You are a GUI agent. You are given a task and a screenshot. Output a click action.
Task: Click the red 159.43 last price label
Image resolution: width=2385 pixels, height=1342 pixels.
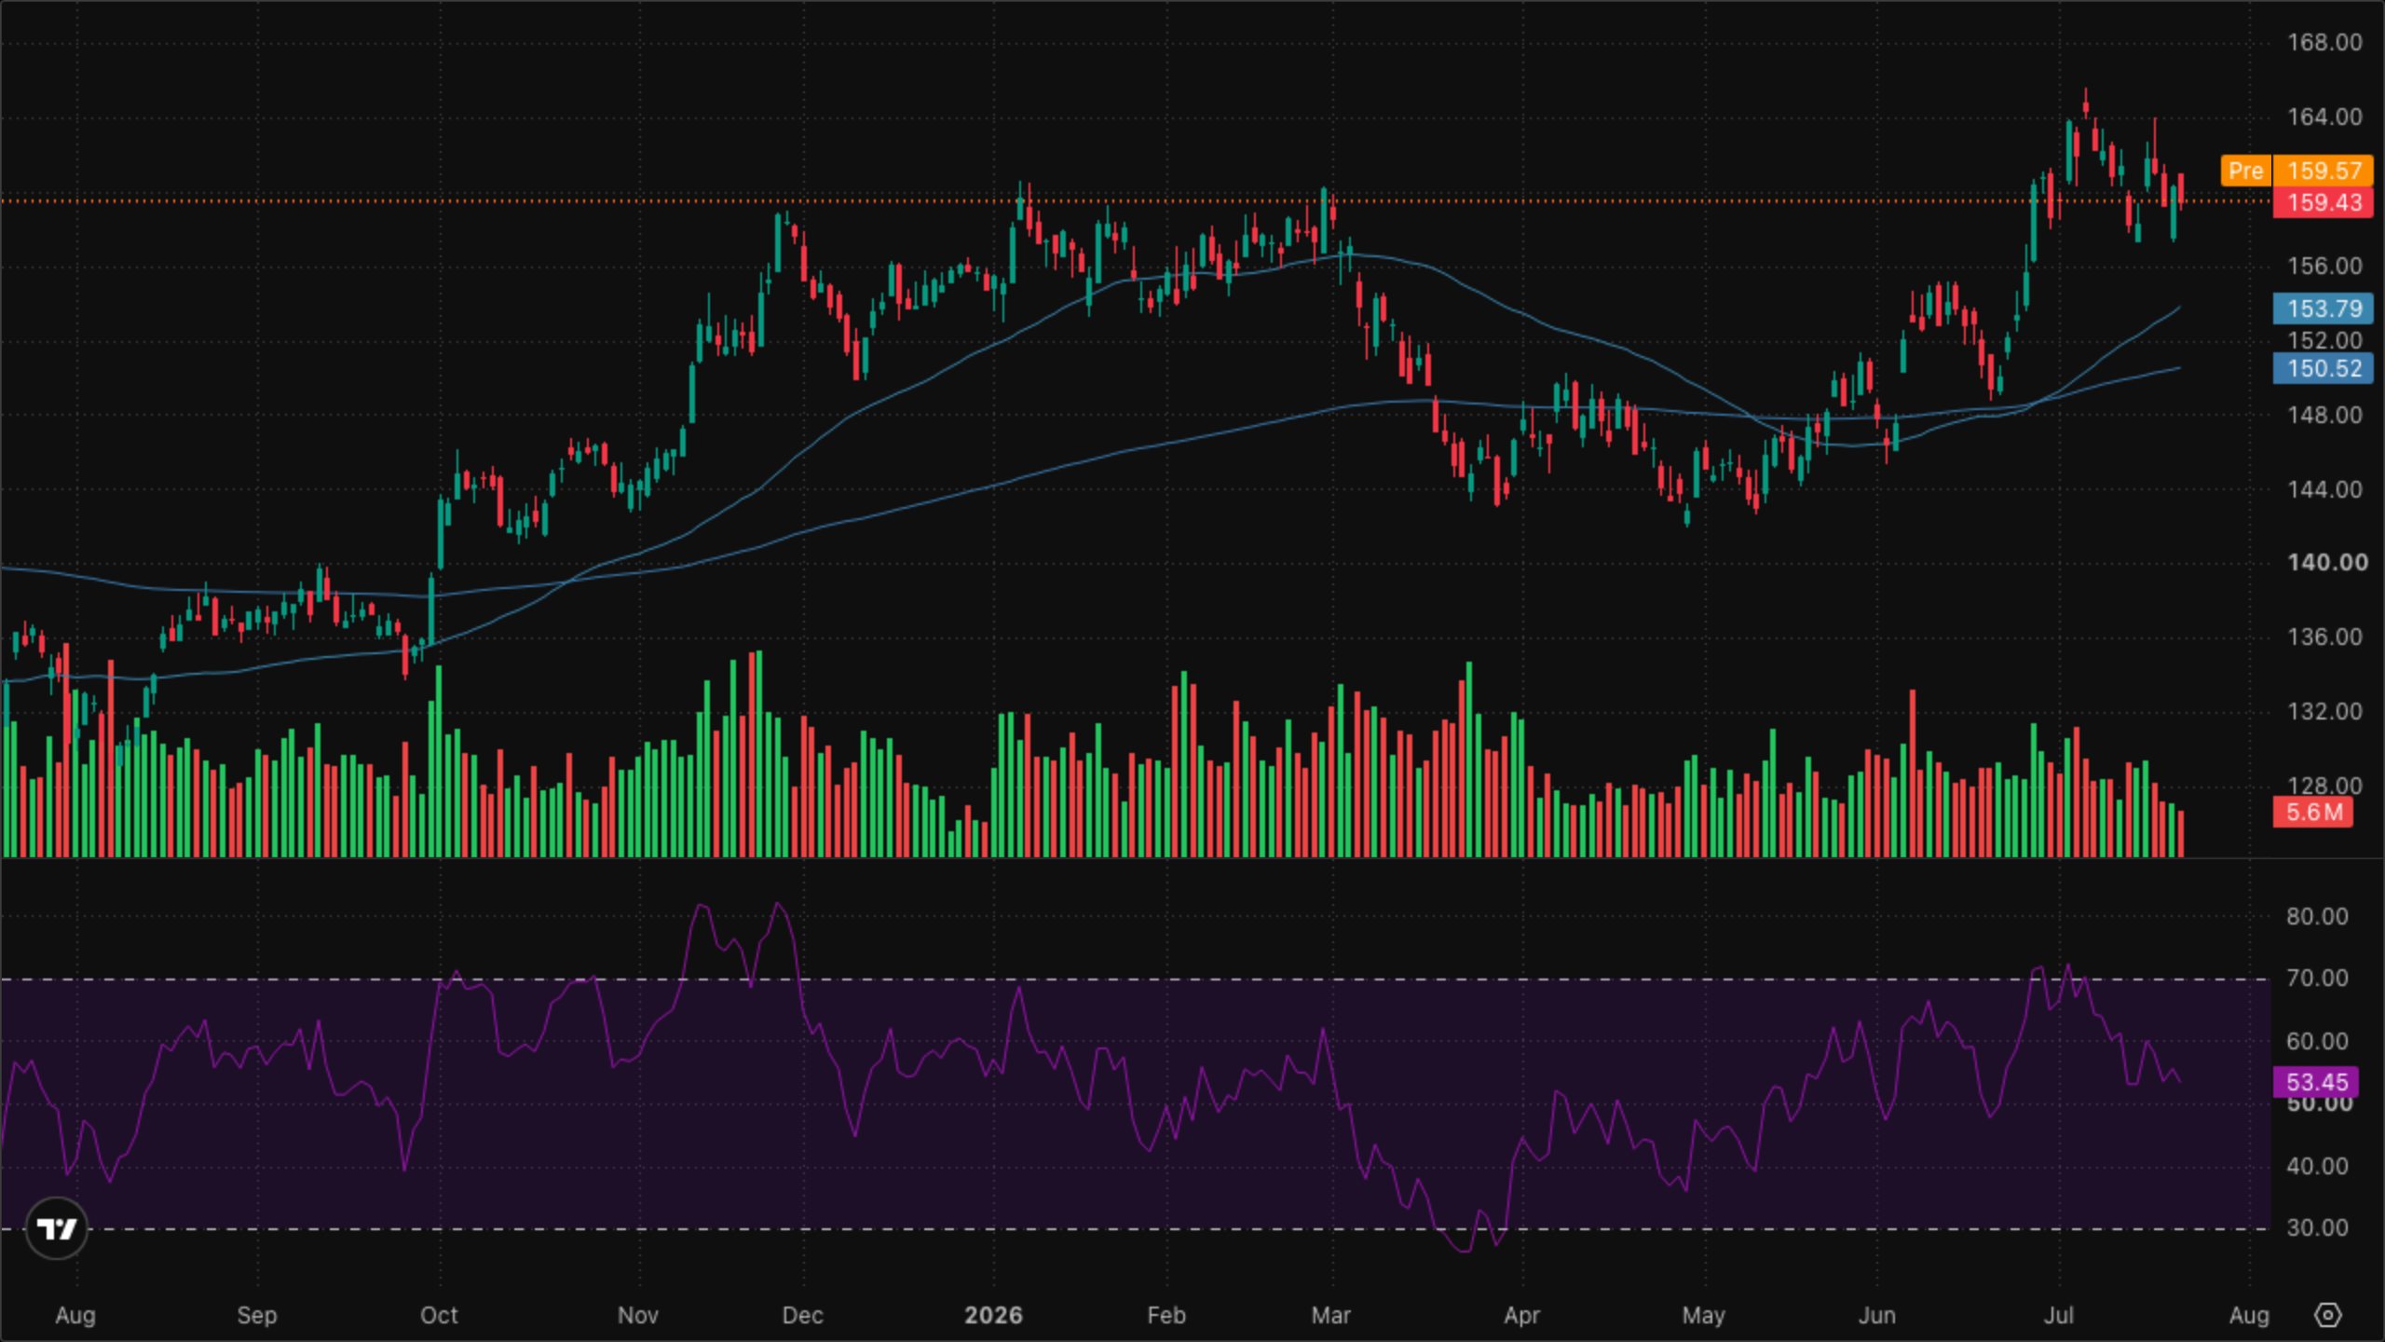[2324, 202]
